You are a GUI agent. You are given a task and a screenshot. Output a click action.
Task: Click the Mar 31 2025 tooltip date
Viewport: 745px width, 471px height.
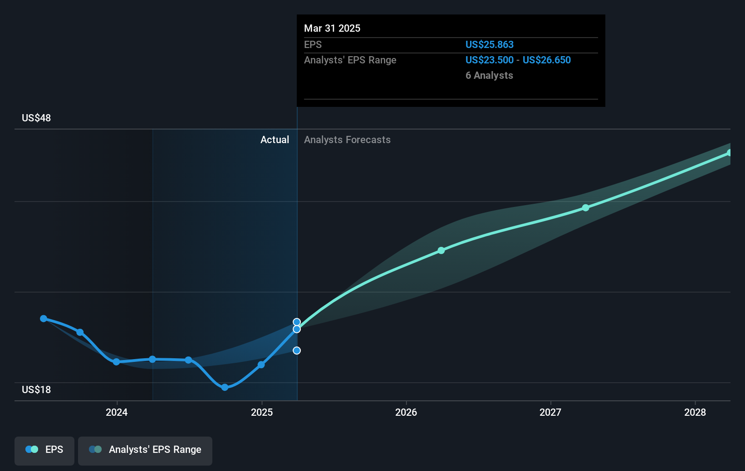[x=332, y=29]
